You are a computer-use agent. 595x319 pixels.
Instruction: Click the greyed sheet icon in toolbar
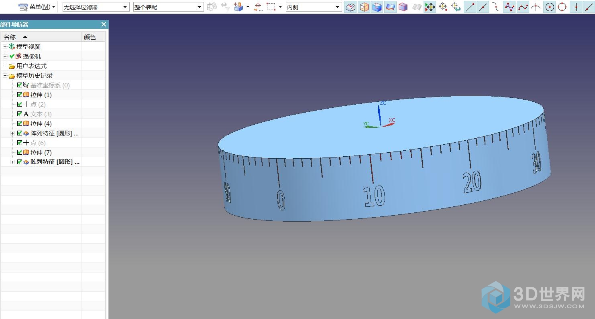[x=417, y=7]
